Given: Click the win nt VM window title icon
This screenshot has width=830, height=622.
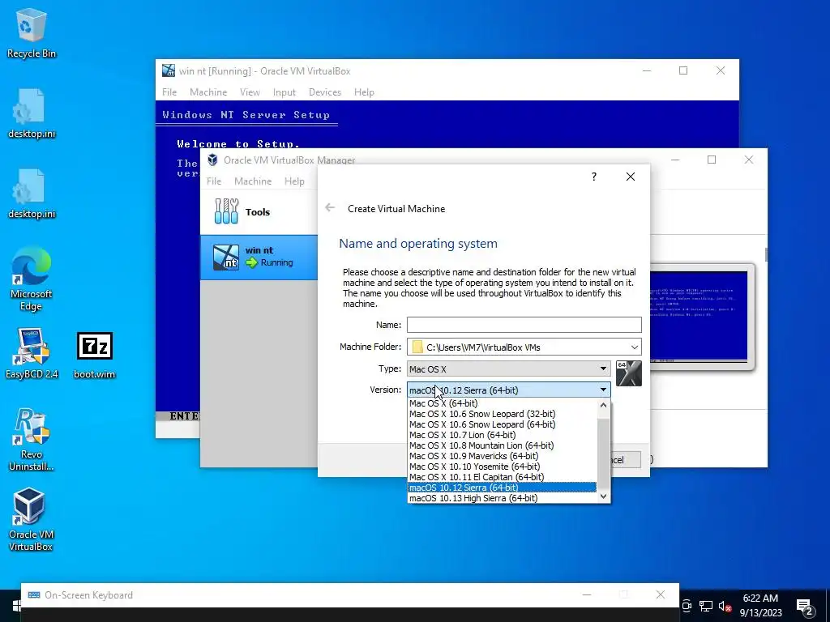Looking at the screenshot, I should point(169,70).
